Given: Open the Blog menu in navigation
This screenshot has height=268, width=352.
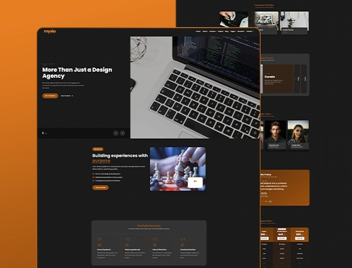Looking at the screenshot, I should pos(227,31).
